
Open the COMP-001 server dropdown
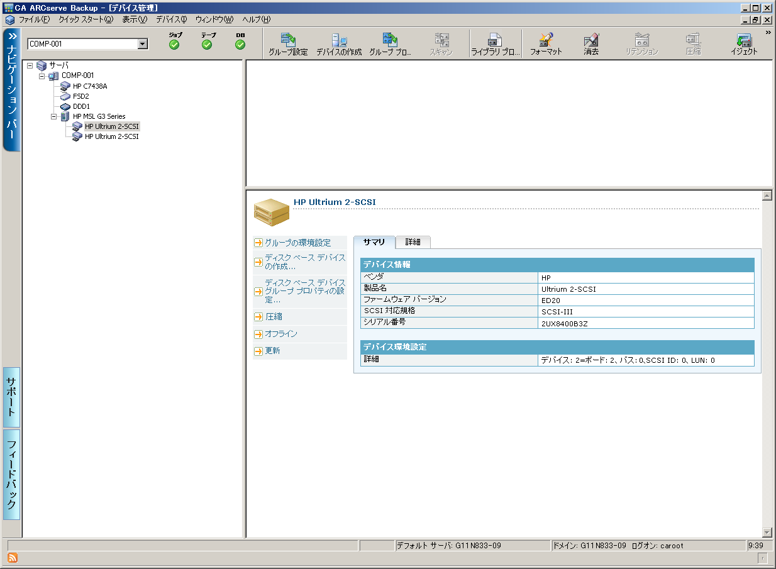pos(143,44)
